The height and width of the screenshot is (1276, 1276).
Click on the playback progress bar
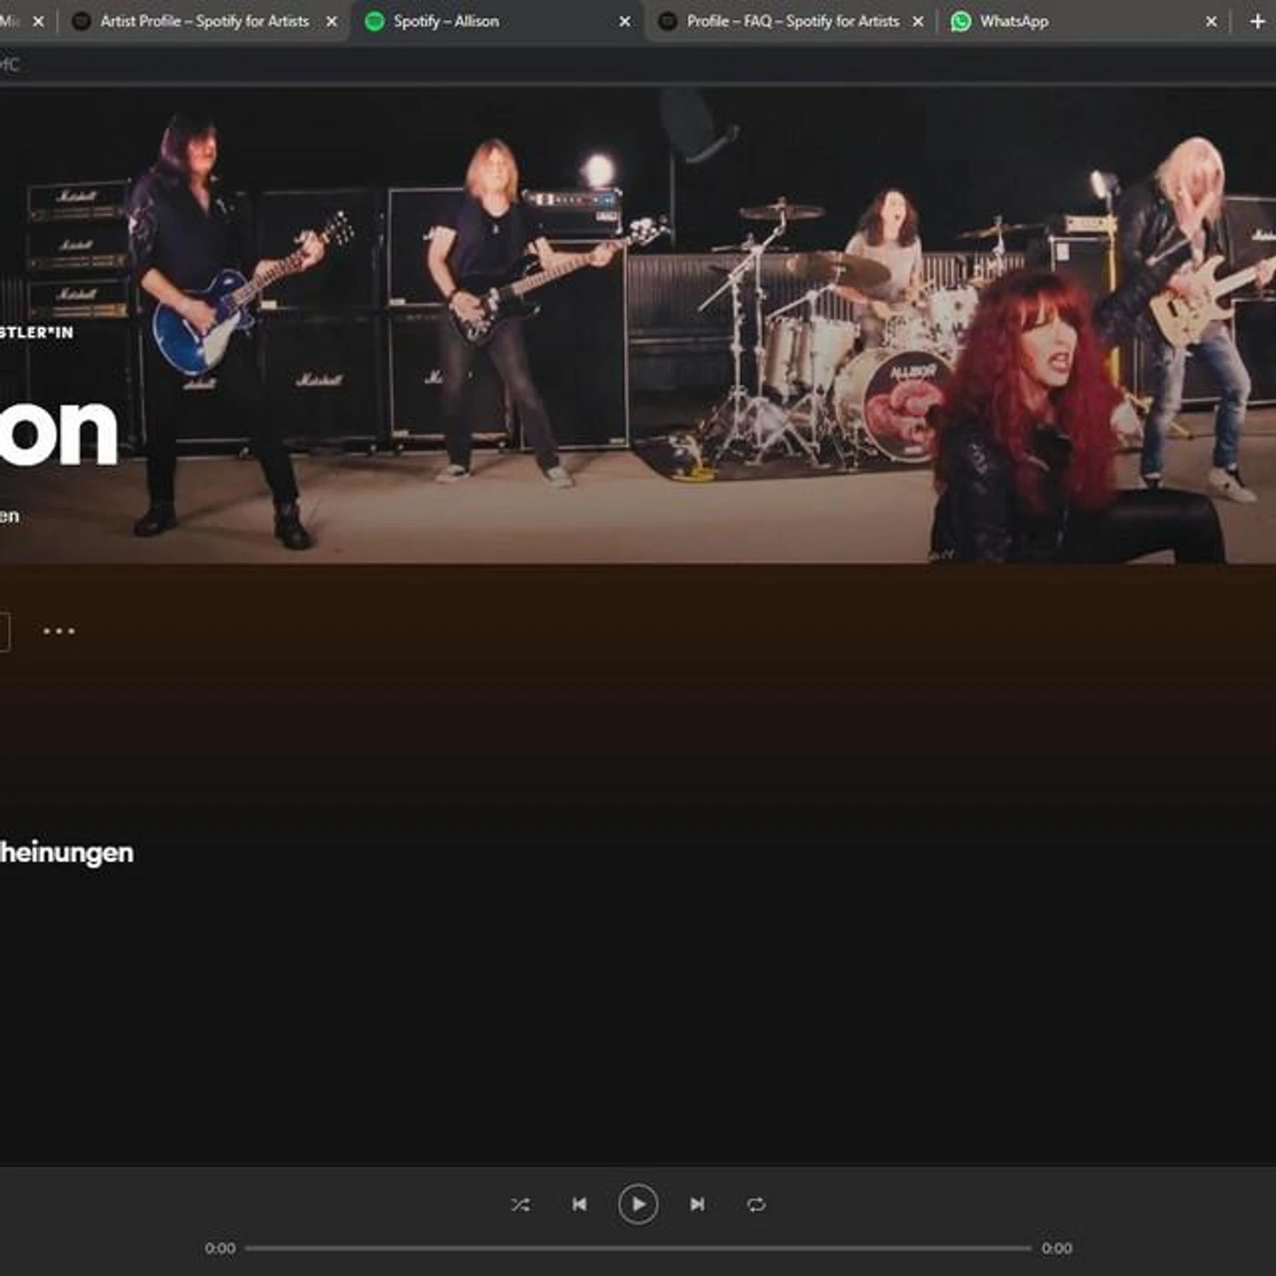(x=638, y=1247)
